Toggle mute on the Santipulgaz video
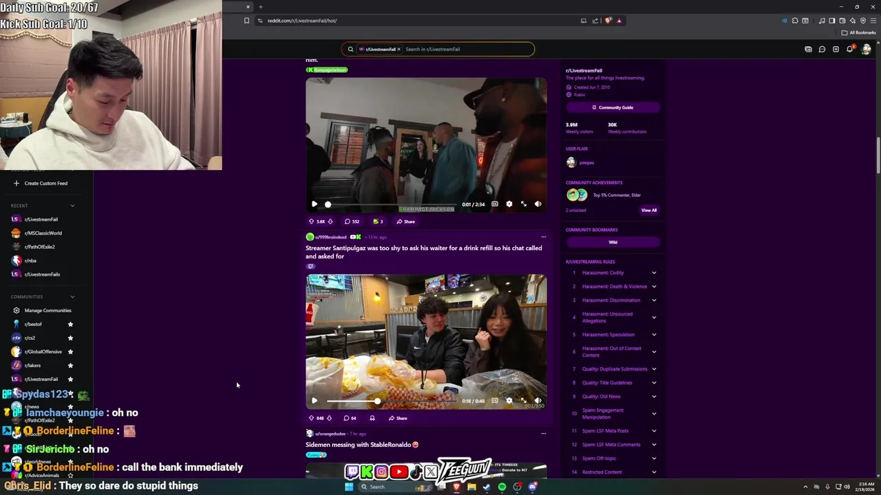The width and height of the screenshot is (881, 495). click(x=538, y=401)
